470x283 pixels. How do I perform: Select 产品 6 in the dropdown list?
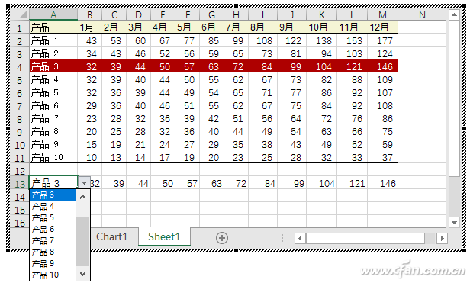(53, 229)
